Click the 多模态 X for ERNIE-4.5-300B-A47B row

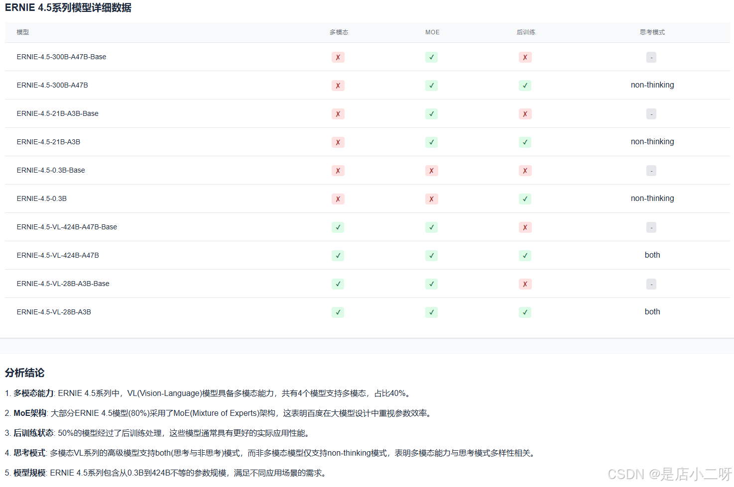click(338, 86)
